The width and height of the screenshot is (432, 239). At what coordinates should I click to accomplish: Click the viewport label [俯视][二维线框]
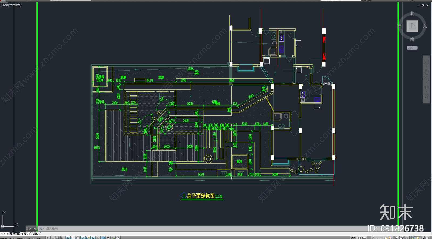click(11, 5)
